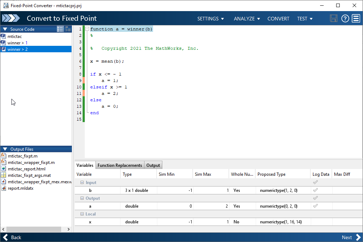
Task: Open the mtictac_report.html output file
Action: 26,169
